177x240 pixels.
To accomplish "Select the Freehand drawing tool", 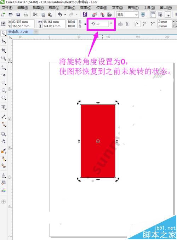I will (x=4, y=67).
